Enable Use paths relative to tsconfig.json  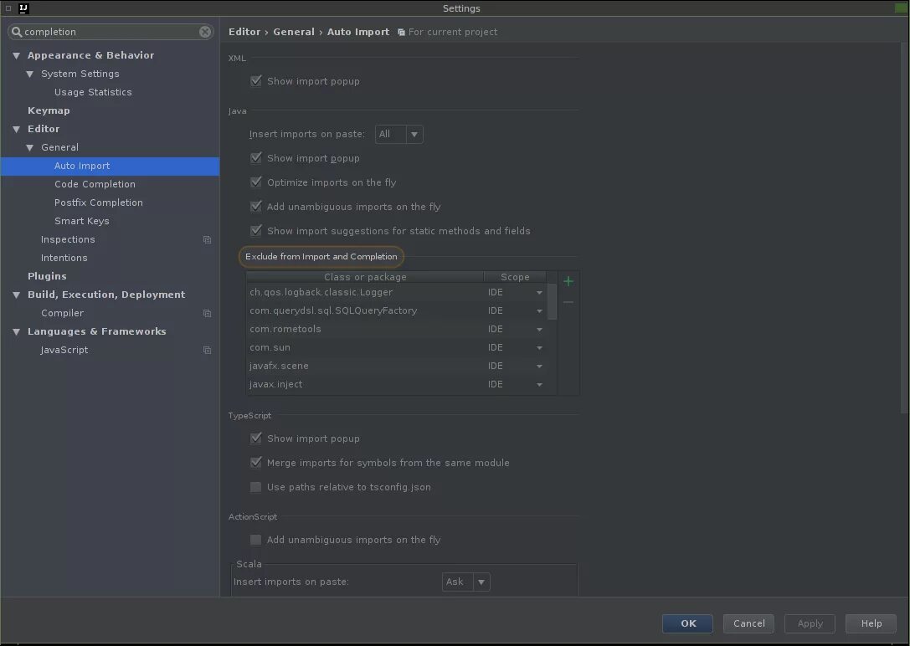[256, 487]
